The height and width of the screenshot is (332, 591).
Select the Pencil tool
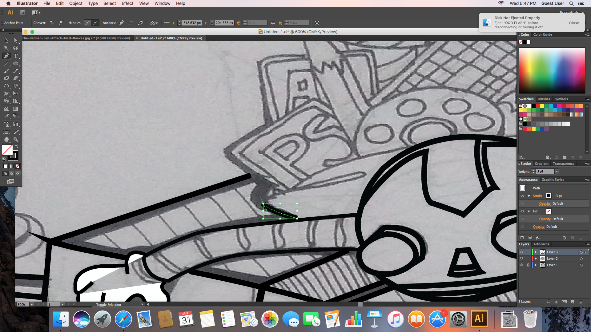[16, 71]
